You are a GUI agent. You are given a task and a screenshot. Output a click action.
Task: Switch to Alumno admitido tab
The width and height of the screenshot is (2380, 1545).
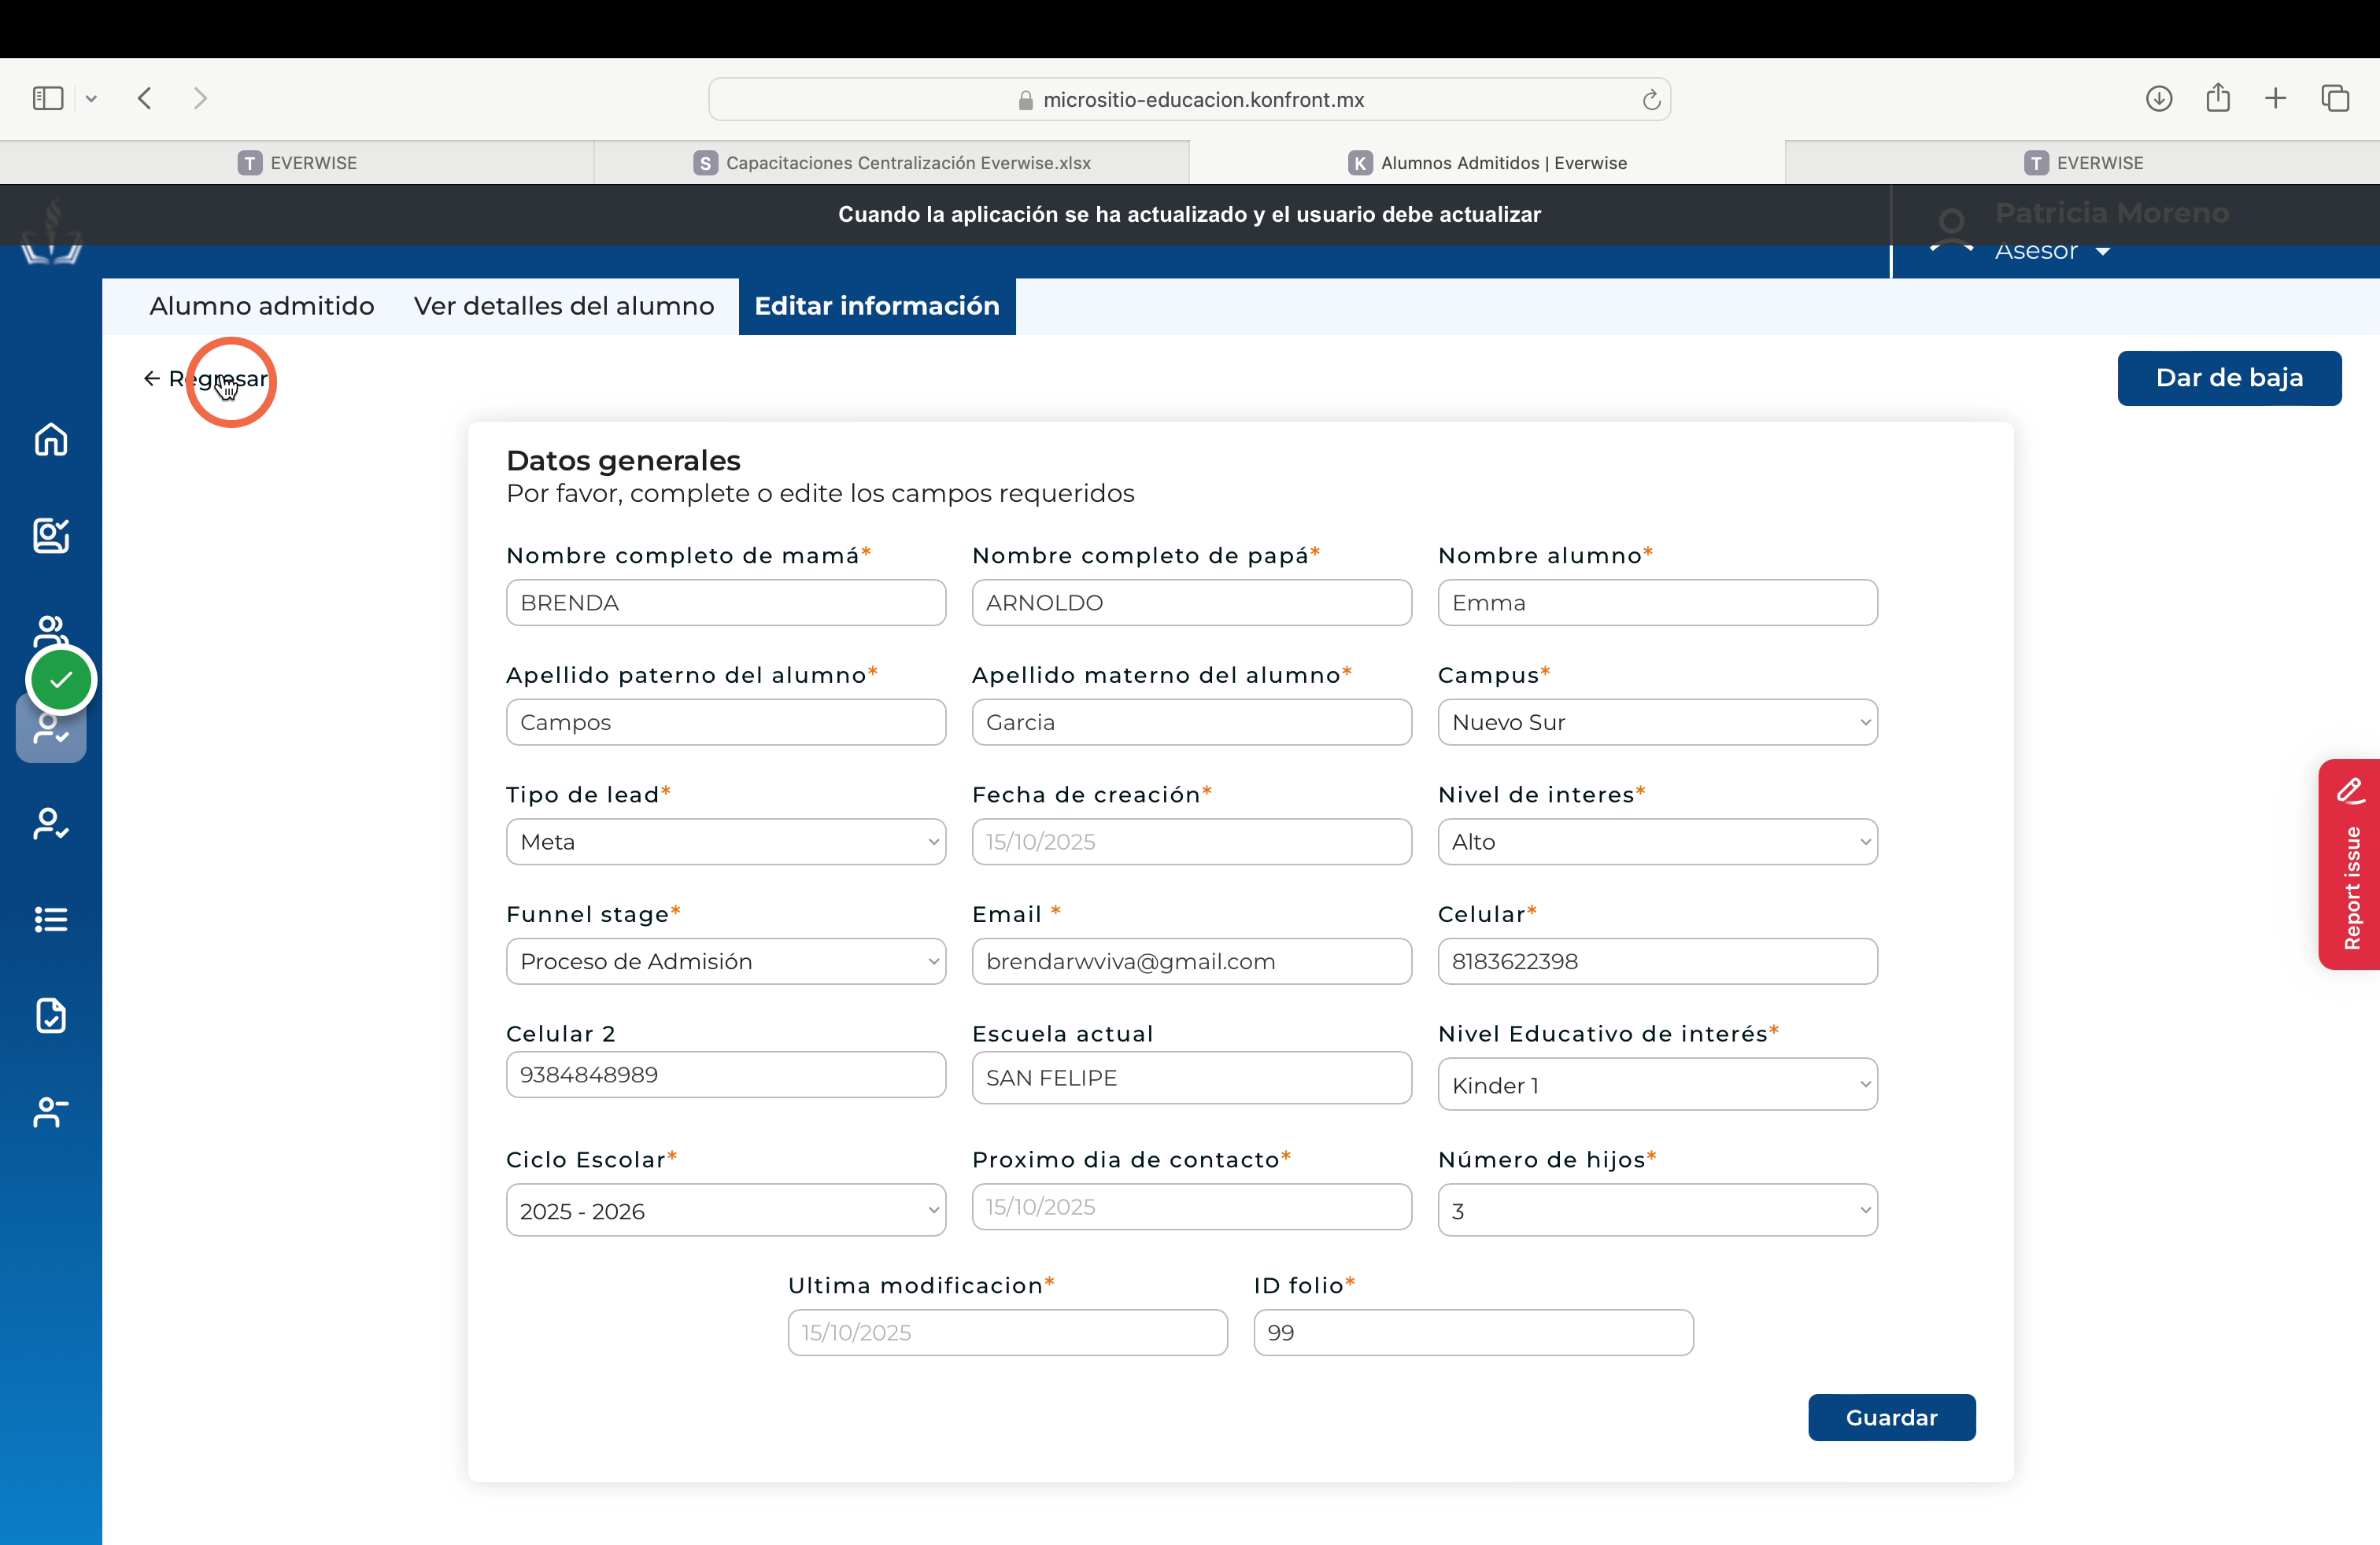(262, 306)
